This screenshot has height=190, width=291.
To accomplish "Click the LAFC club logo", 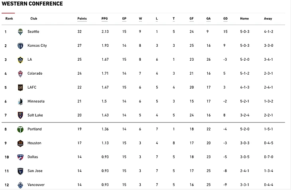I will [x=20, y=87].
